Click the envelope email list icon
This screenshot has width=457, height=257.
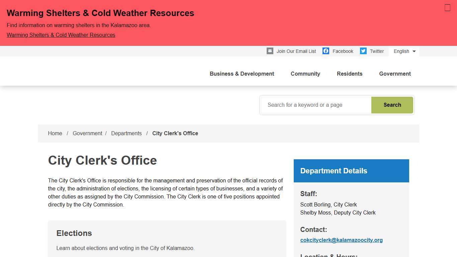(x=270, y=51)
